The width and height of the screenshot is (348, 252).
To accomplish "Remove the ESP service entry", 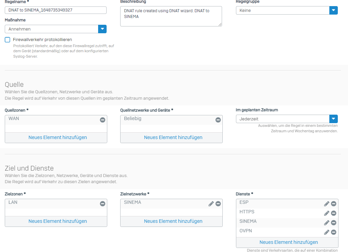I will tap(334, 203).
